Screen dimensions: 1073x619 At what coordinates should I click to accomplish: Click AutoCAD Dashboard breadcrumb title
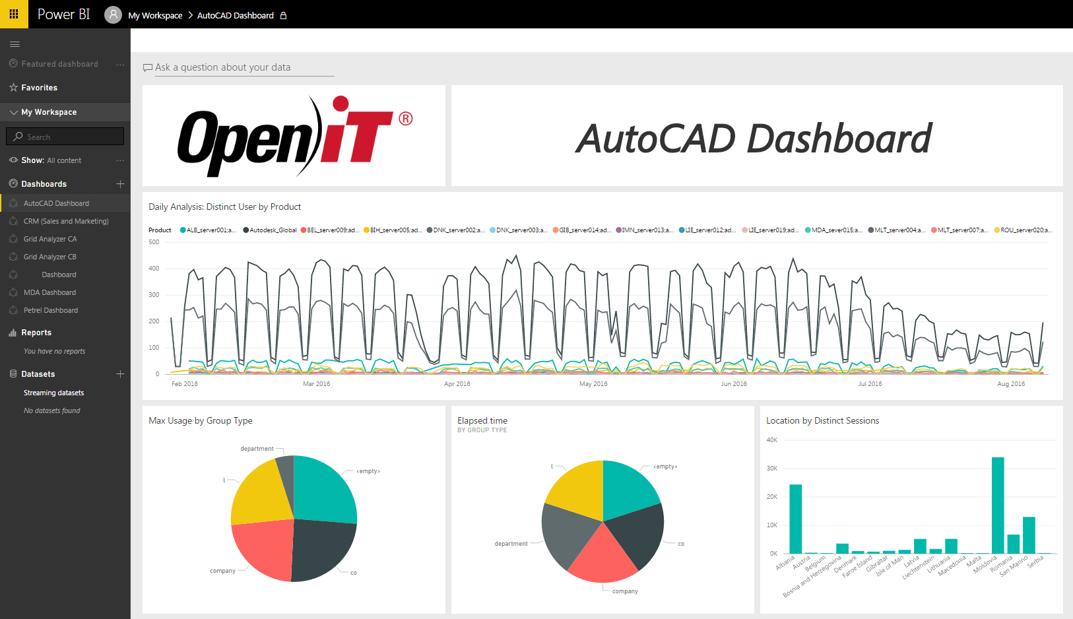coord(236,15)
